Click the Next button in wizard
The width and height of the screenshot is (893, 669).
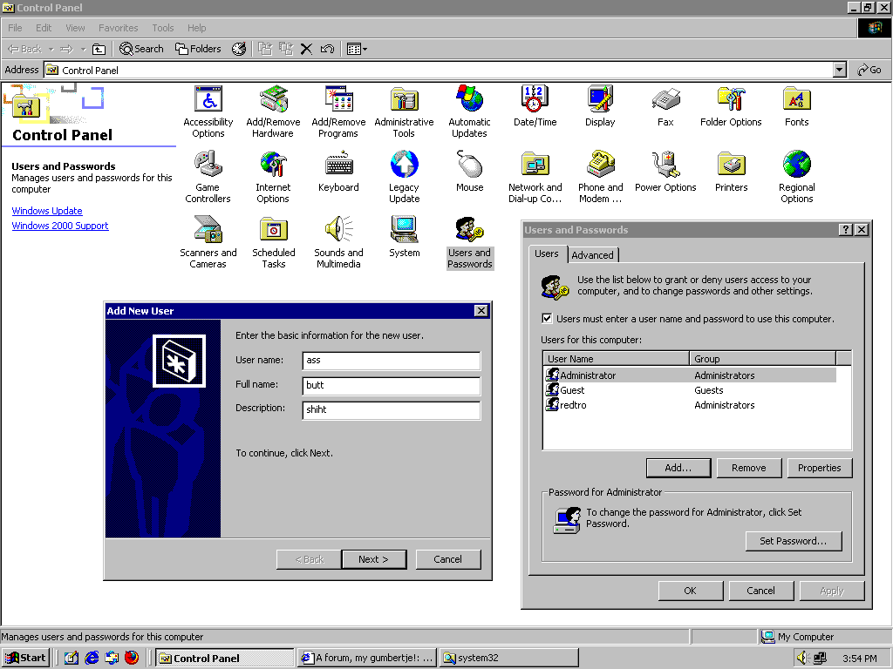point(372,559)
